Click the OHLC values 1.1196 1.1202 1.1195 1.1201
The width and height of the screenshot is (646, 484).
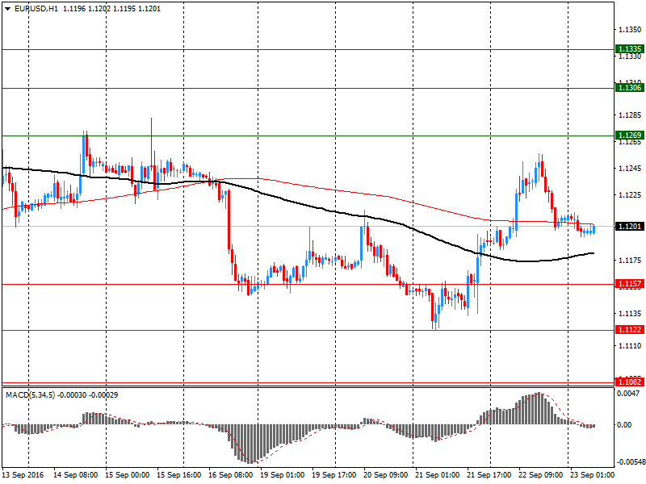[x=111, y=9]
